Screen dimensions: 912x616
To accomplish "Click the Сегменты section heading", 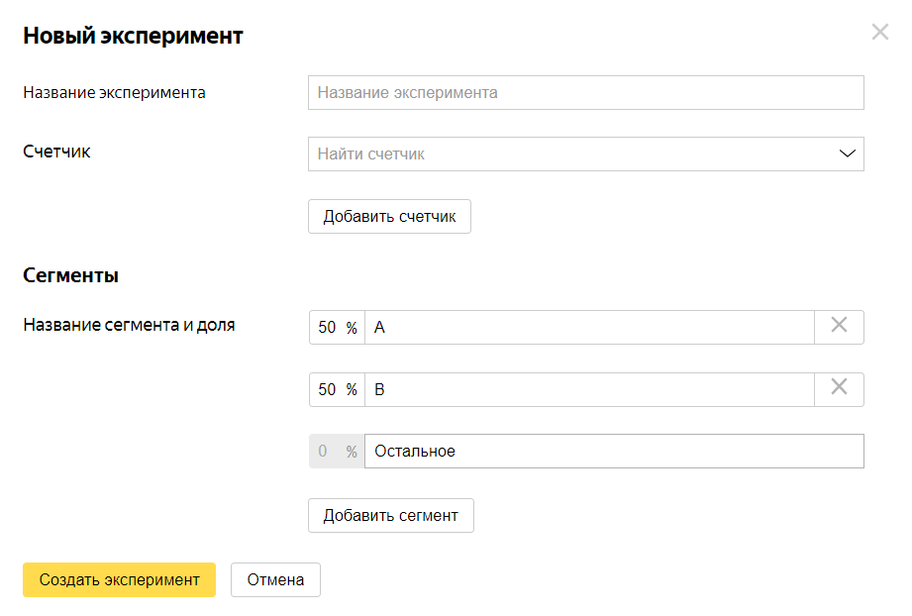I will pyautogui.click(x=70, y=275).
